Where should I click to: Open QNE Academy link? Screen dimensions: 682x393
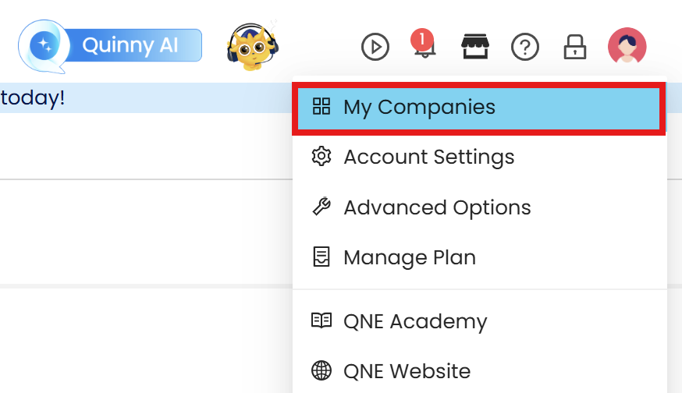click(414, 321)
